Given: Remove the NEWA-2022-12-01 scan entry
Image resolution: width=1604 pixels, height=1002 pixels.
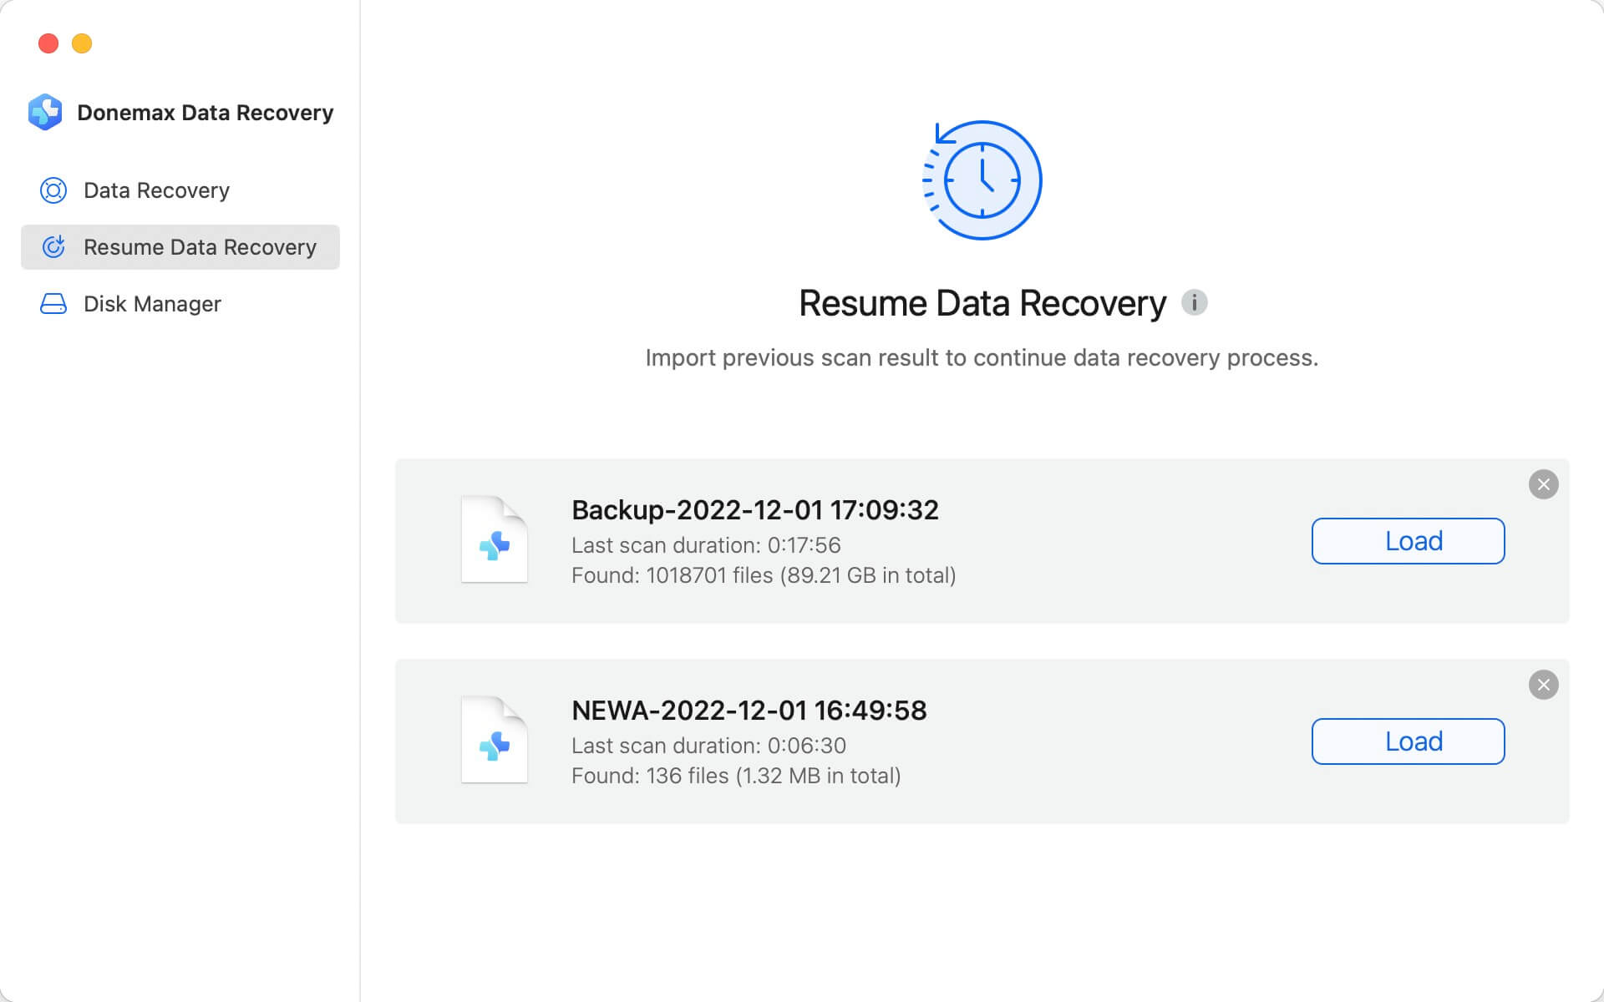Looking at the screenshot, I should [1543, 685].
